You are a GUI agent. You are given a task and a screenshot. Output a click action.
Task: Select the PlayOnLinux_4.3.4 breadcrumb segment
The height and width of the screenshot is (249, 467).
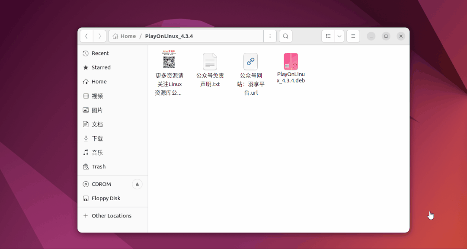(169, 36)
